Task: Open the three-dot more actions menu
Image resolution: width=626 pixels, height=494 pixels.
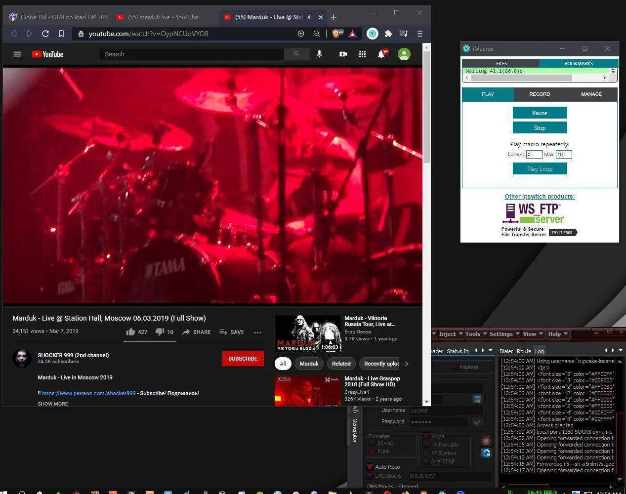Action: coord(257,332)
